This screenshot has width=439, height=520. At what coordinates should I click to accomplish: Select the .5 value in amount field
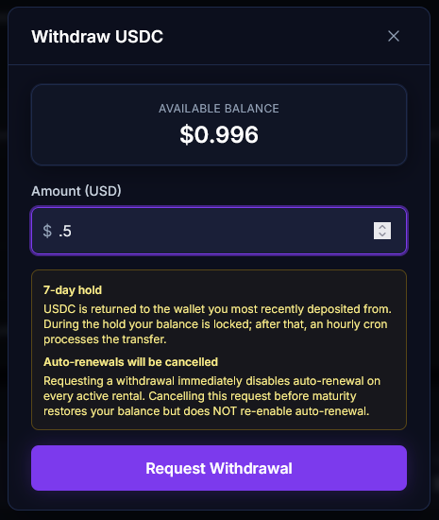[x=65, y=231]
